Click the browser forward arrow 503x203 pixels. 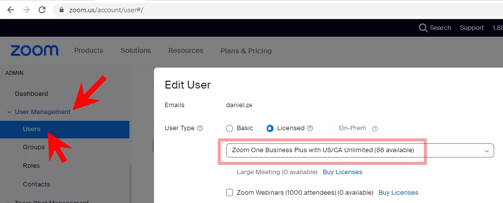click(26, 10)
